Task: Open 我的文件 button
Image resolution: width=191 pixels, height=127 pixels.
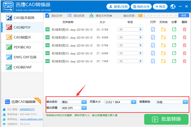Action: (x=141, y=7)
